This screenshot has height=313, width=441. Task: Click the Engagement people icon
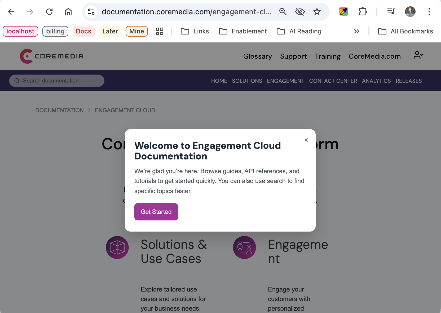tap(244, 247)
